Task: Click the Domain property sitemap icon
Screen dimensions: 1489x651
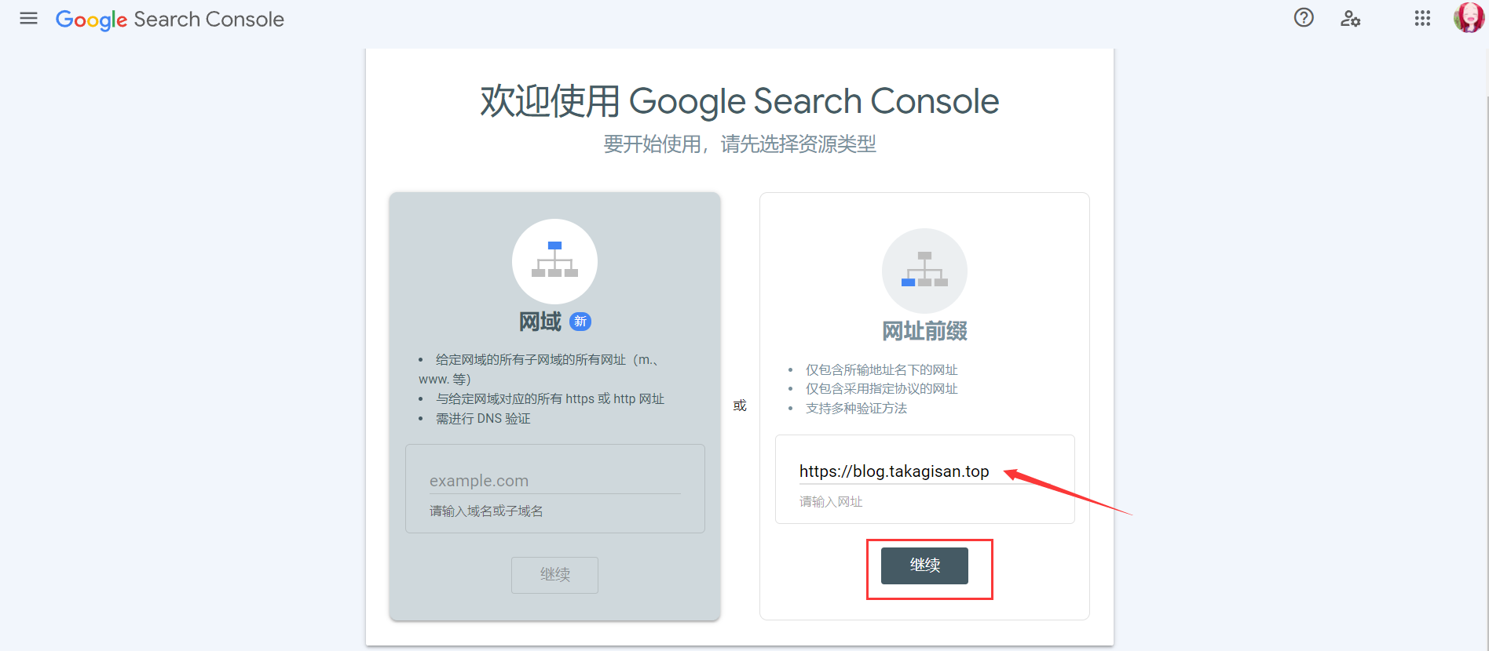Action: 554,261
